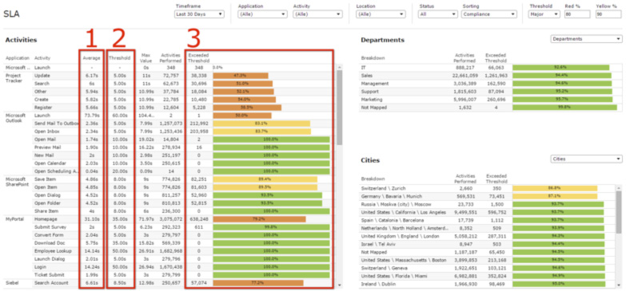Click the Send Mail To Outbox activity
Image resolution: width=626 pixels, height=291 pixels.
point(56,124)
